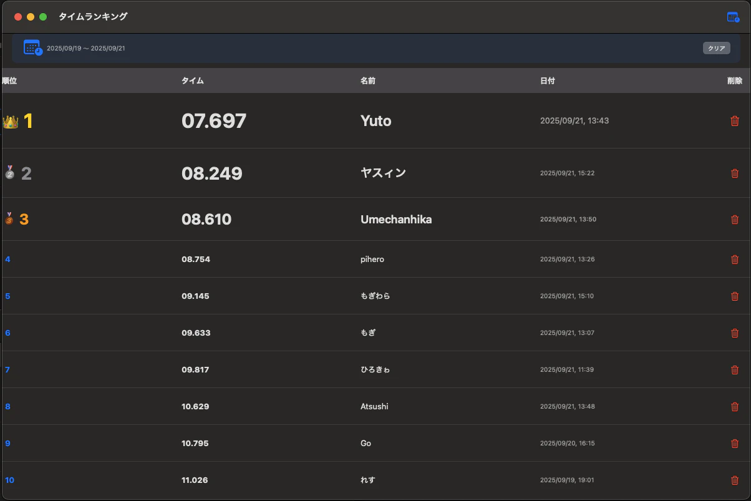The width and height of the screenshot is (751, 501).
Task: Delete Yuto's 07.697 record
Action: click(735, 121)
